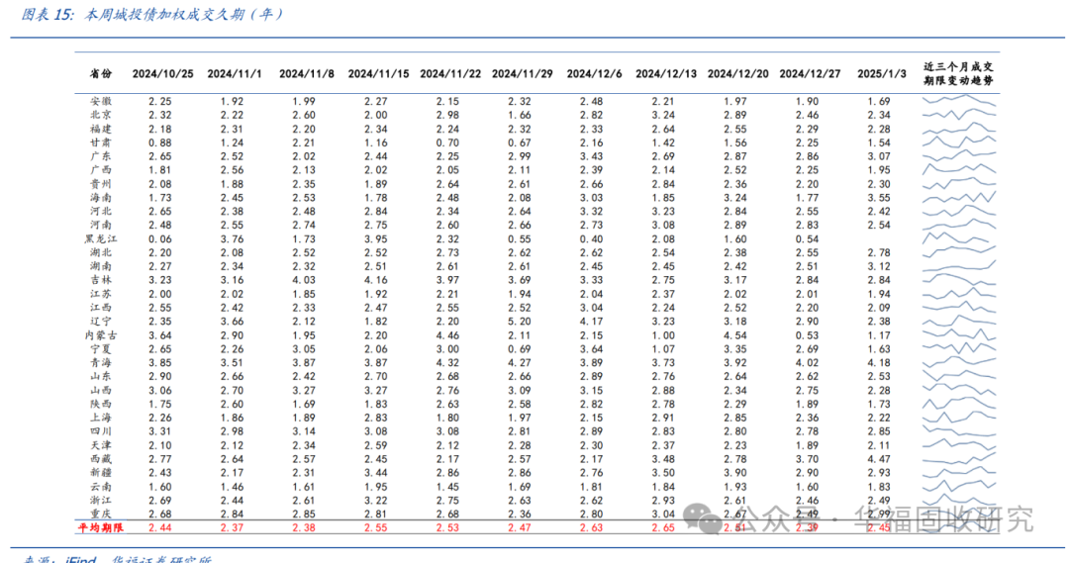Click the sparkline trend chart for 安徽
1069x563 pixels.
pos(958,101)
